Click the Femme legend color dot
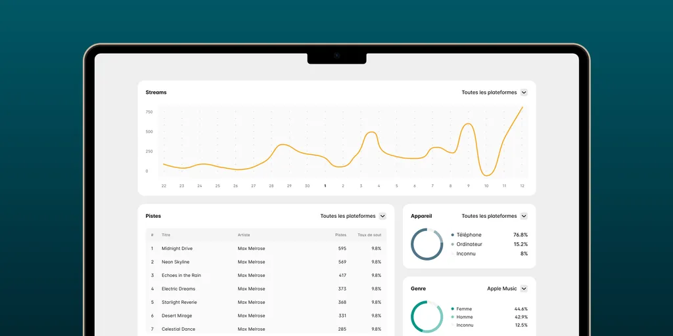The width and height of the screenshot is (673, 336). [452, 309]
